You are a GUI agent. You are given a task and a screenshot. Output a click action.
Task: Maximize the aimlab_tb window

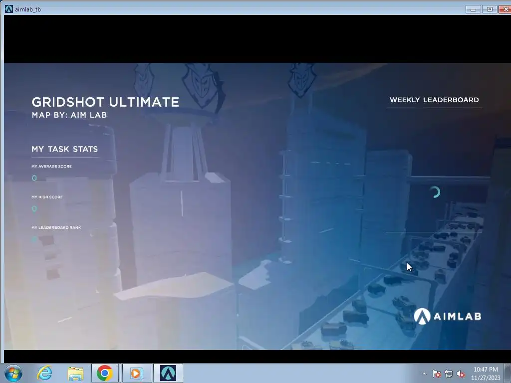click(x=490, y=9)
